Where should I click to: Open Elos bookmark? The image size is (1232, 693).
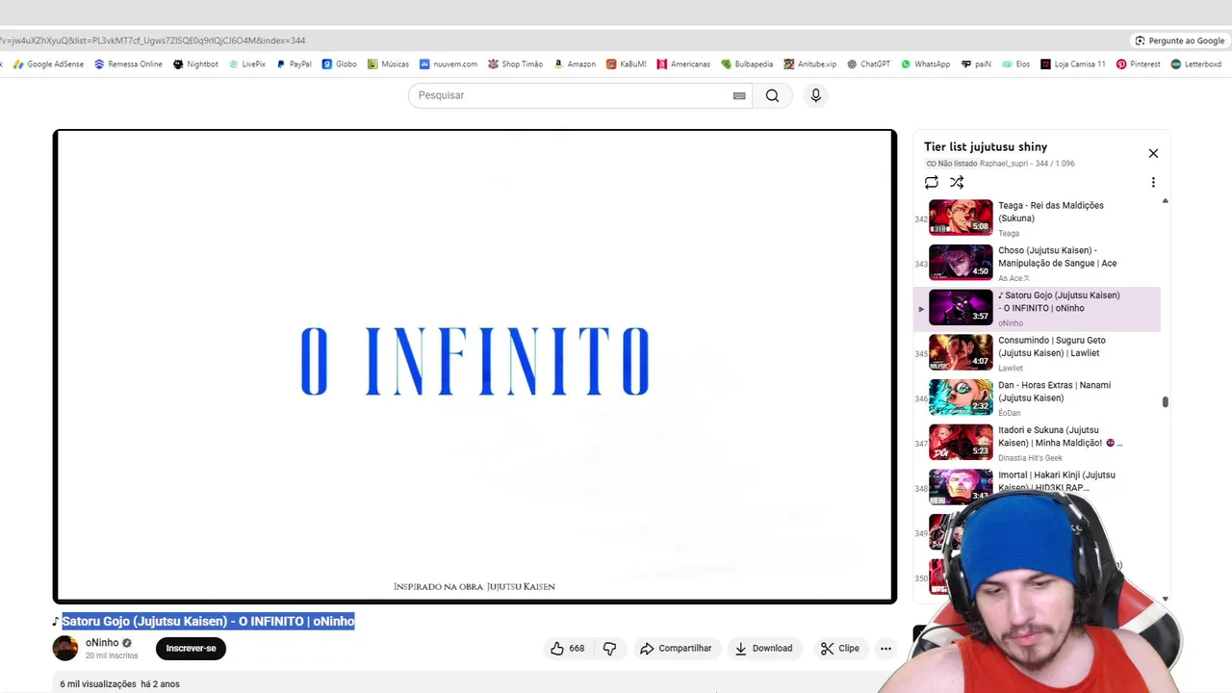pos(1015,64)
